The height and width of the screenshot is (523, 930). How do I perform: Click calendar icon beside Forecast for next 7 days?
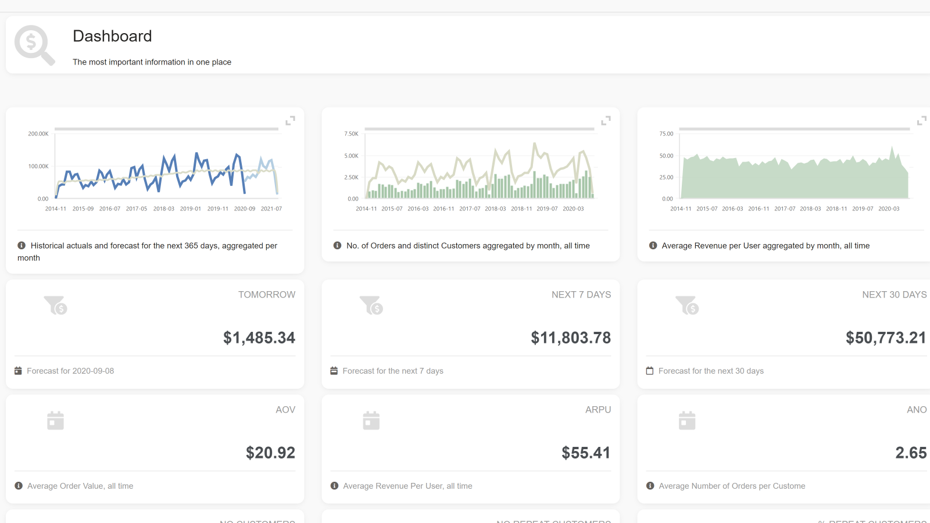click(x=334, y=371)
